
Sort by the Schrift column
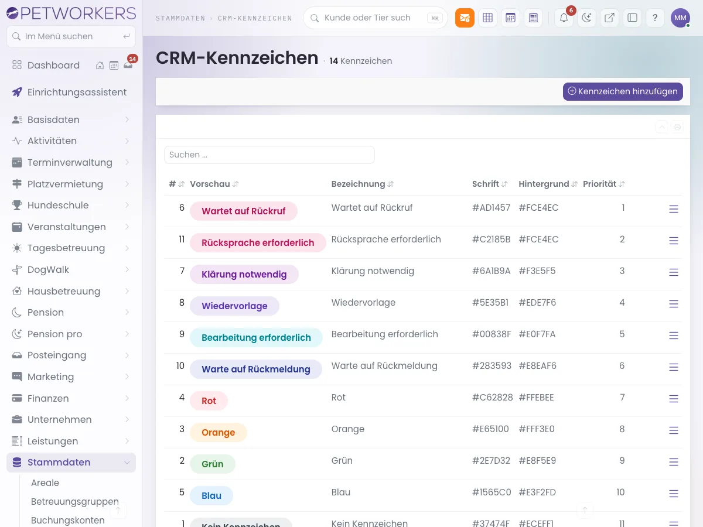pos(490,184)
